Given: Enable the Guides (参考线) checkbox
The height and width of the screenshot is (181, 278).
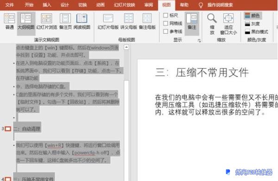Looking at the screenshot, I should coord(165,32).
